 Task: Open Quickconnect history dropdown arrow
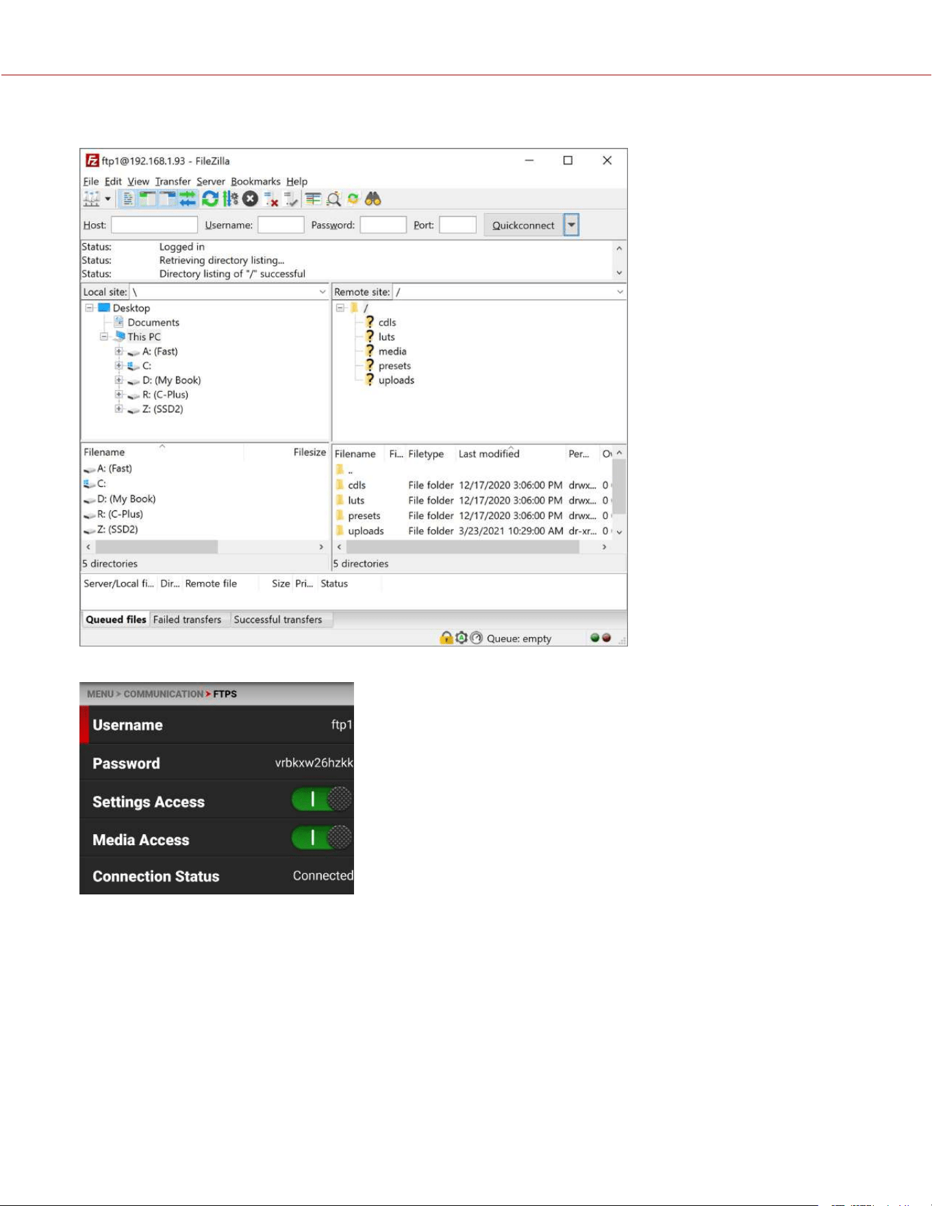(x=571, y=225)
